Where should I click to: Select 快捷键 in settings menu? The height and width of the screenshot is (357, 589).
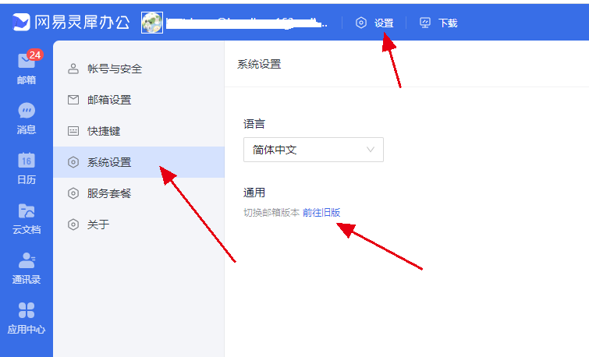tap(139, 131)
